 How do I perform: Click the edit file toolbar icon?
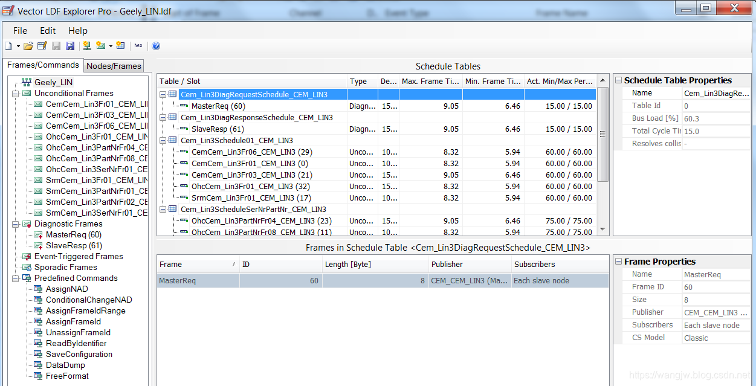tap(42, 46)
